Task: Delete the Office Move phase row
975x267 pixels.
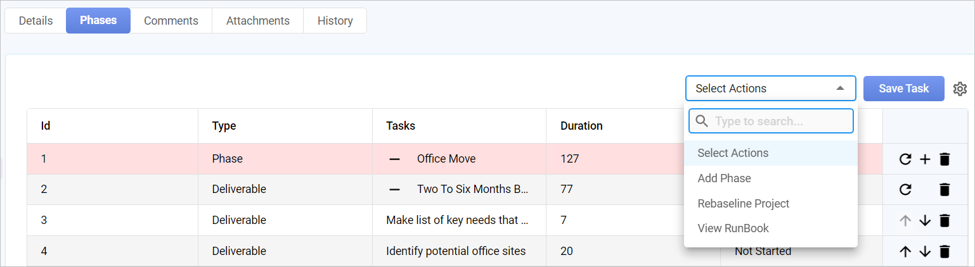Action: [945, 159]
